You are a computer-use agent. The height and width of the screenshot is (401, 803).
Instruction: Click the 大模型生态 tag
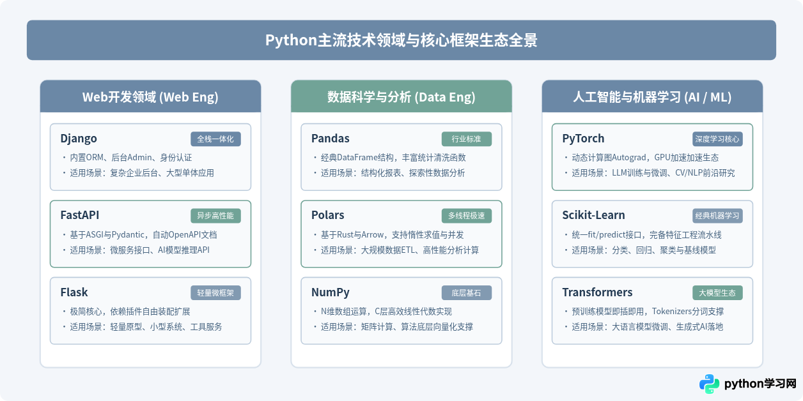click(718, 293)
